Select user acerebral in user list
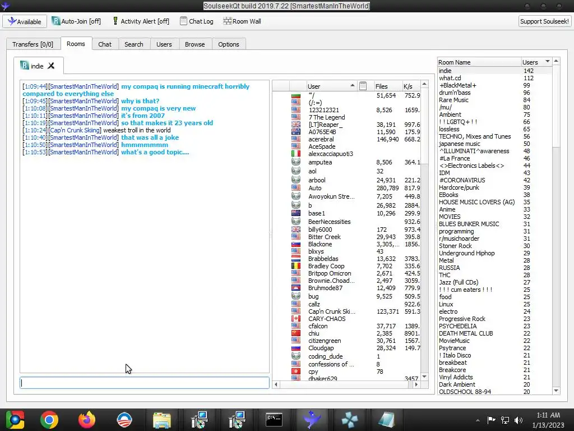The height and width of the screenshot is (431, 574). [321, 139]
